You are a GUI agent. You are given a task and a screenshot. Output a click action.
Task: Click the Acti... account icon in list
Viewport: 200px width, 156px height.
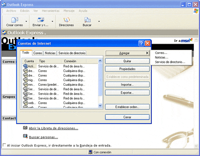(x=25, y=66)
